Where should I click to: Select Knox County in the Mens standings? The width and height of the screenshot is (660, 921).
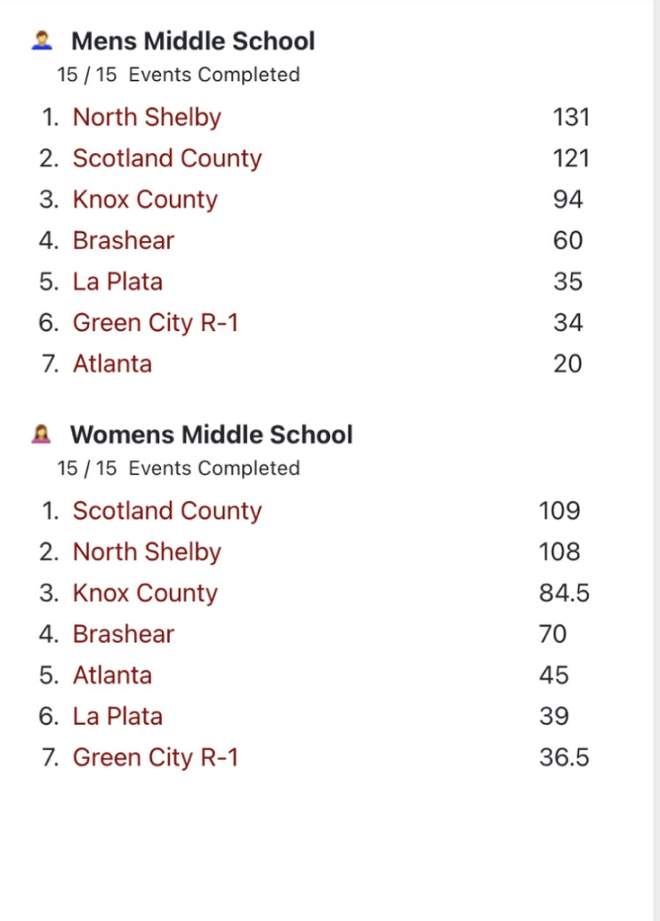pyautogui.click(x=145, y=200)
